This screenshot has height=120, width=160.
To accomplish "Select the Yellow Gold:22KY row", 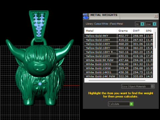I will coord(119,56).
